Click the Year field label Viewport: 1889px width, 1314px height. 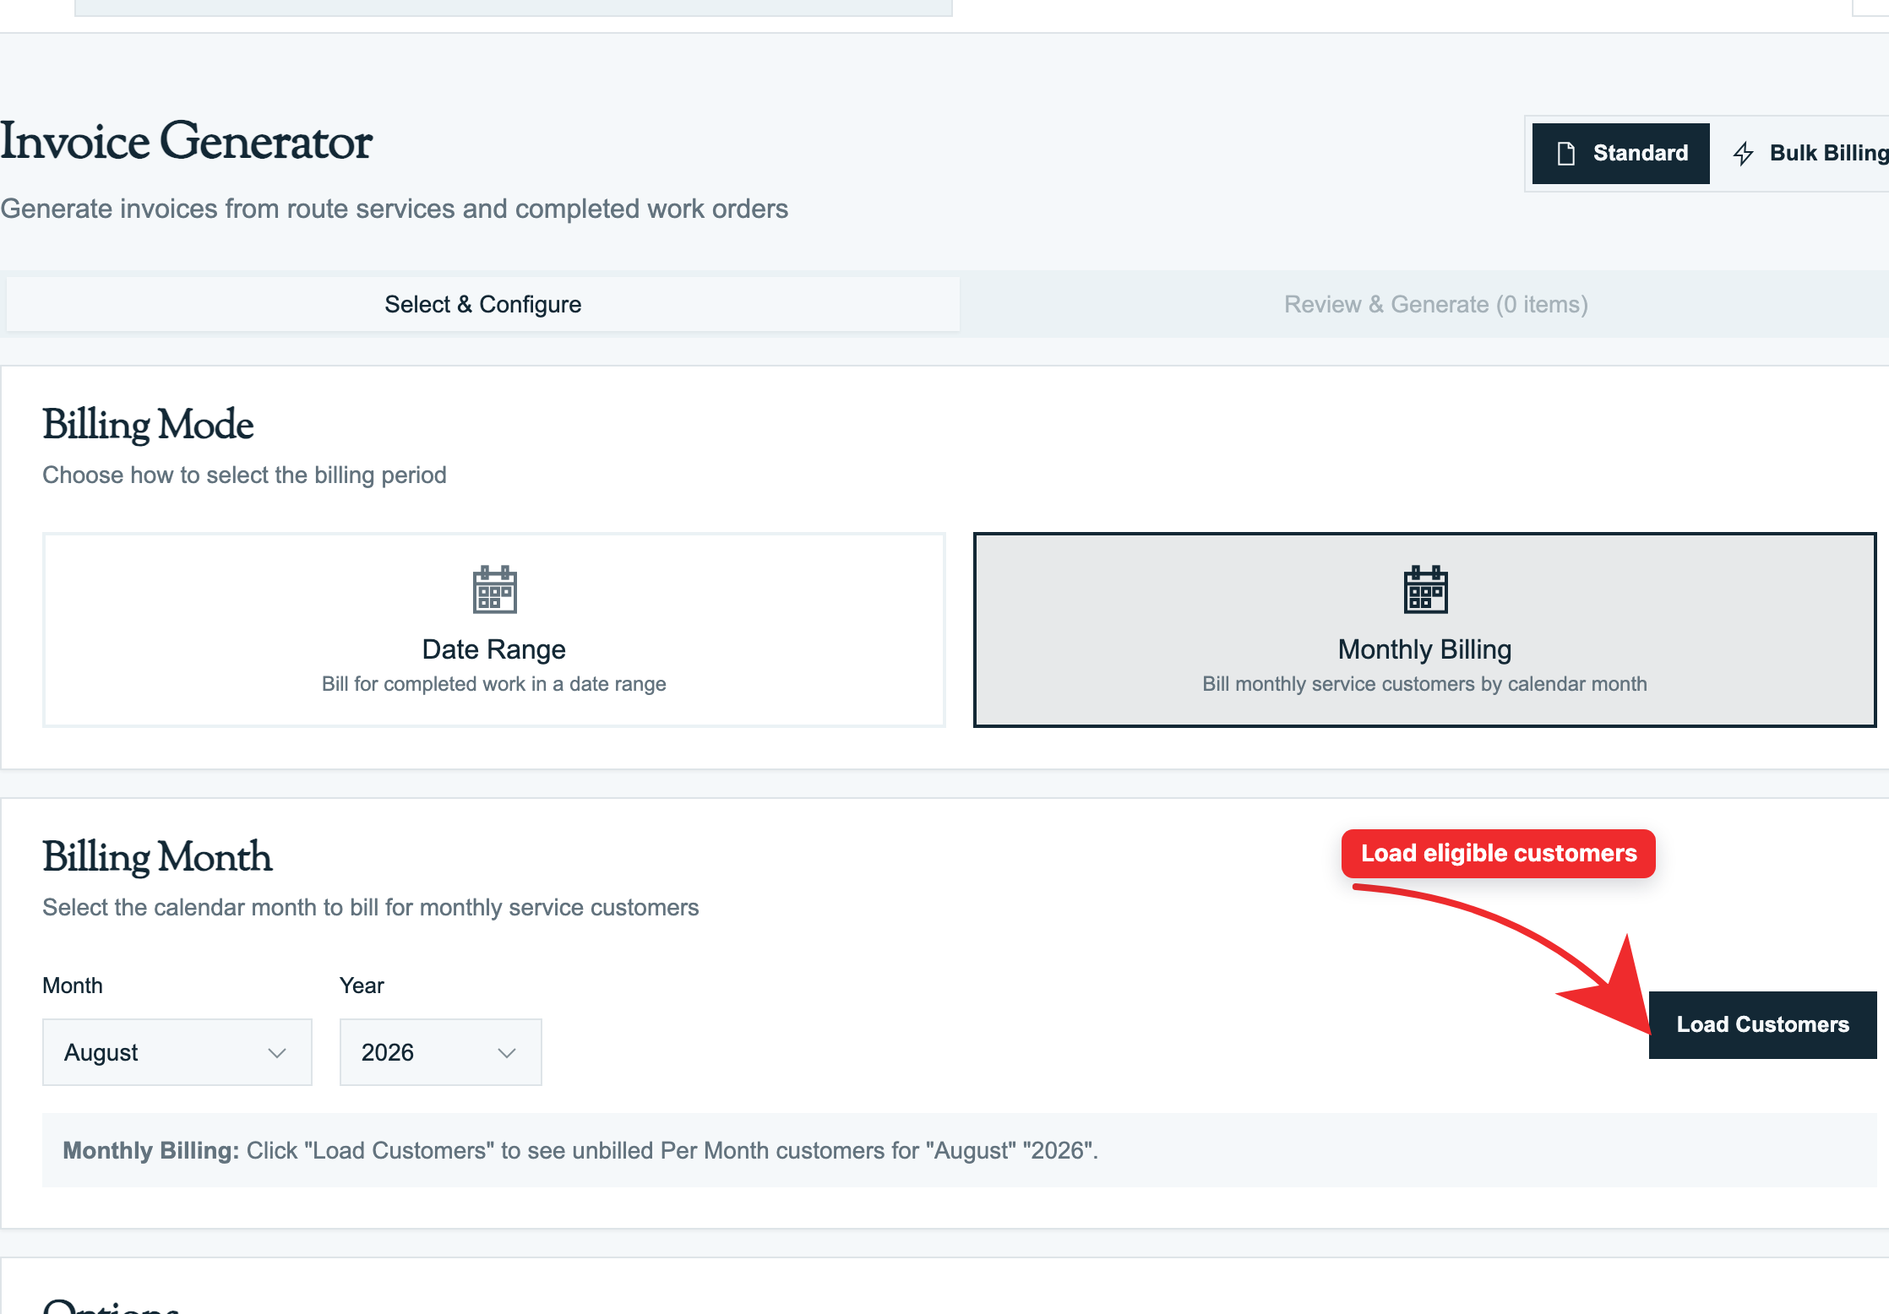[x=362, y=985]
